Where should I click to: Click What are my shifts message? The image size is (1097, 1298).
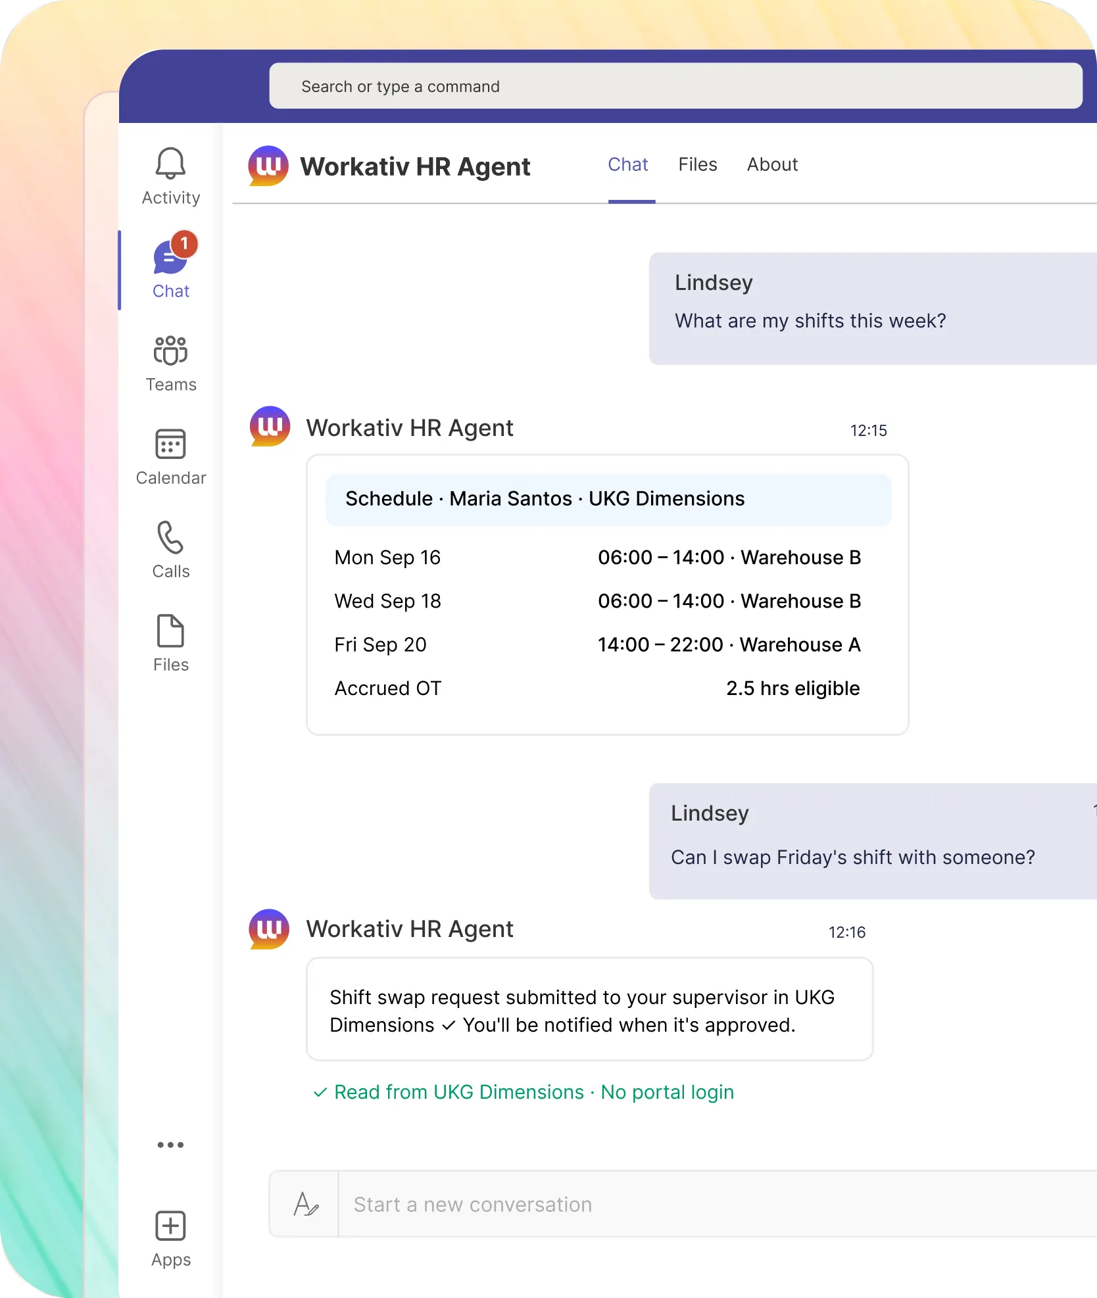[x=810, y=321]
